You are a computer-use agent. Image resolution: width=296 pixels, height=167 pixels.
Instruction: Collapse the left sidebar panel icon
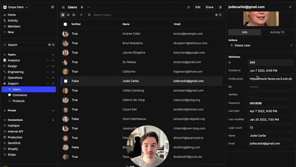click(x=53, y=7)
